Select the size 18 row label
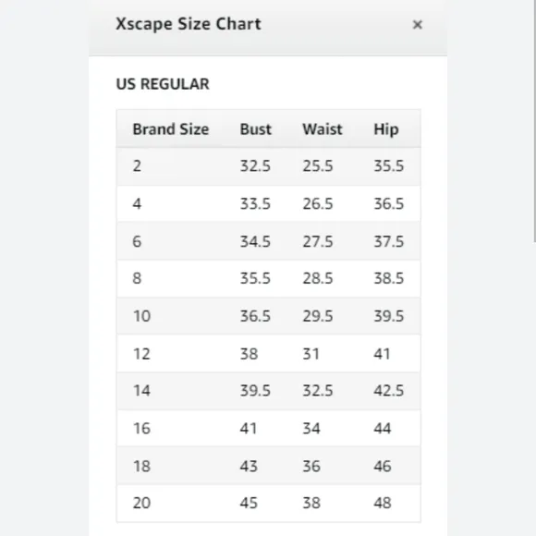The width and height of the screenshot is (536, 536). coord(141,467)
